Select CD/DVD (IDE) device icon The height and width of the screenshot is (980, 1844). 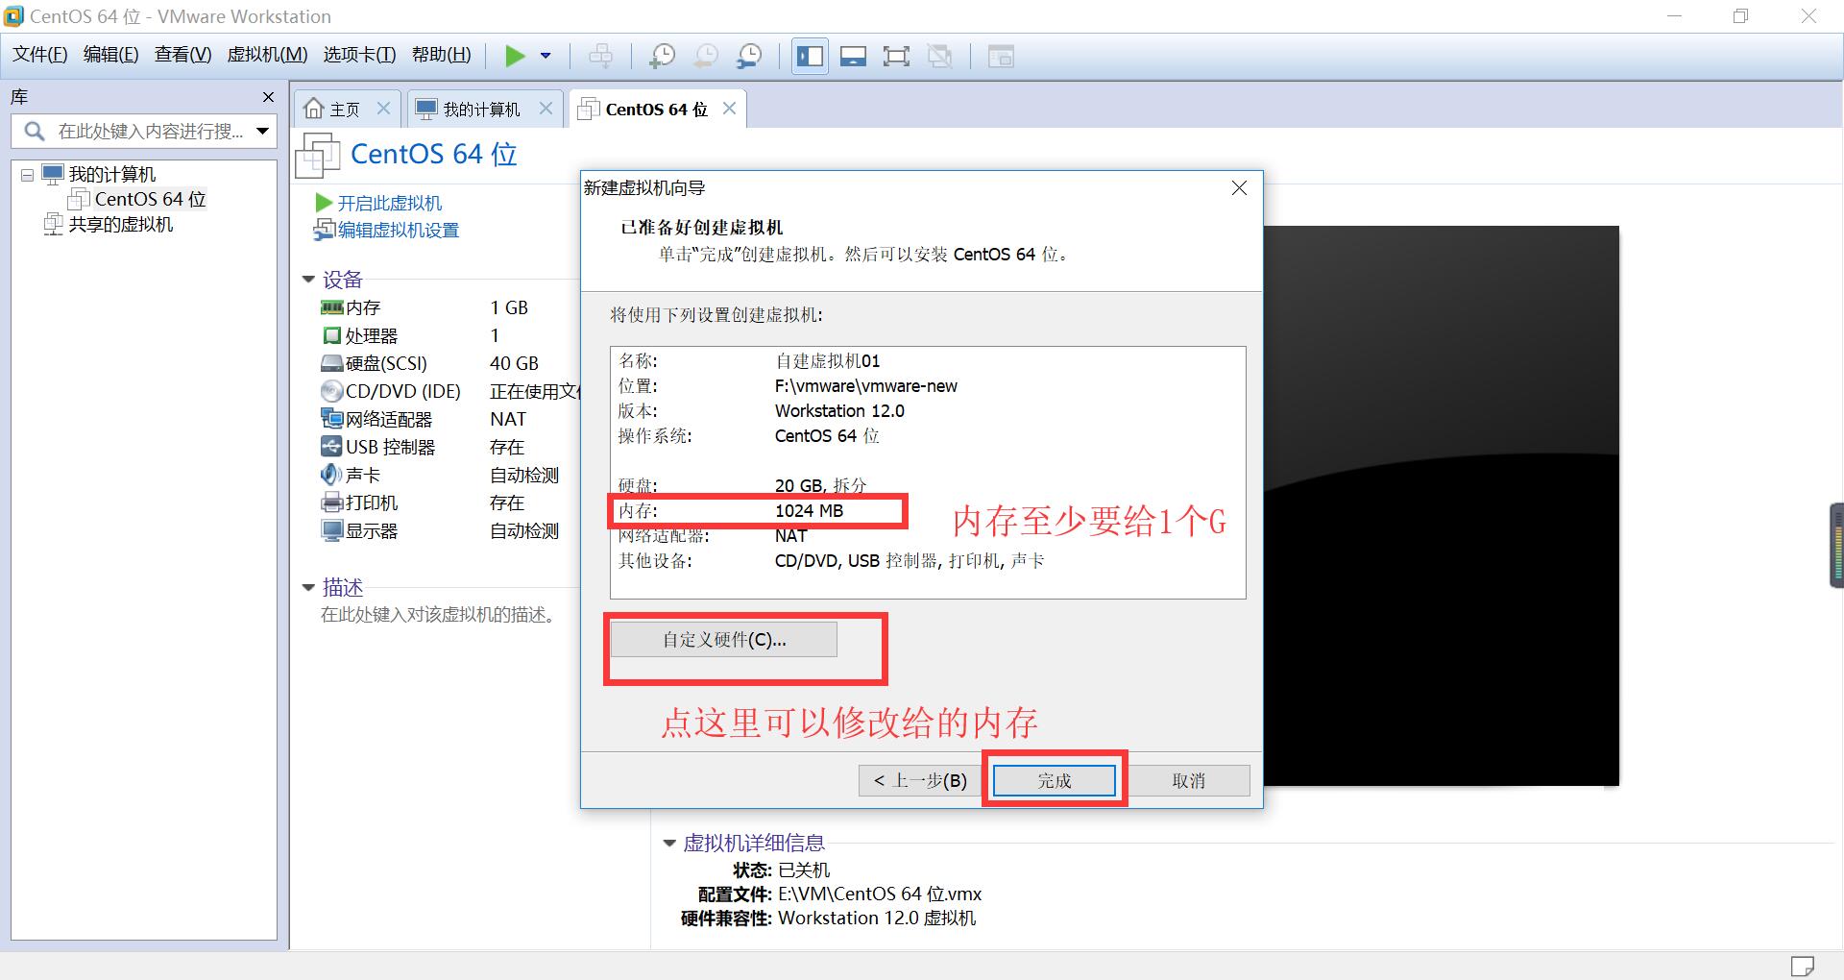[332, 391]
